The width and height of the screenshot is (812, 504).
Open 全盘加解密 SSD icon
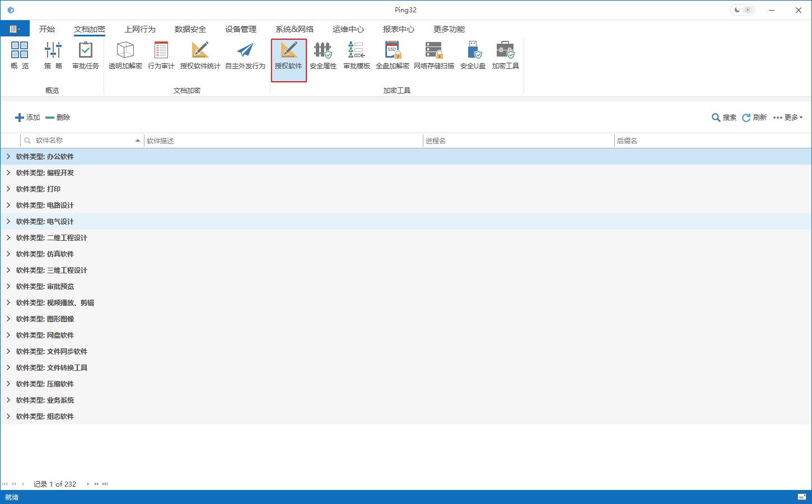click(393, 55)
